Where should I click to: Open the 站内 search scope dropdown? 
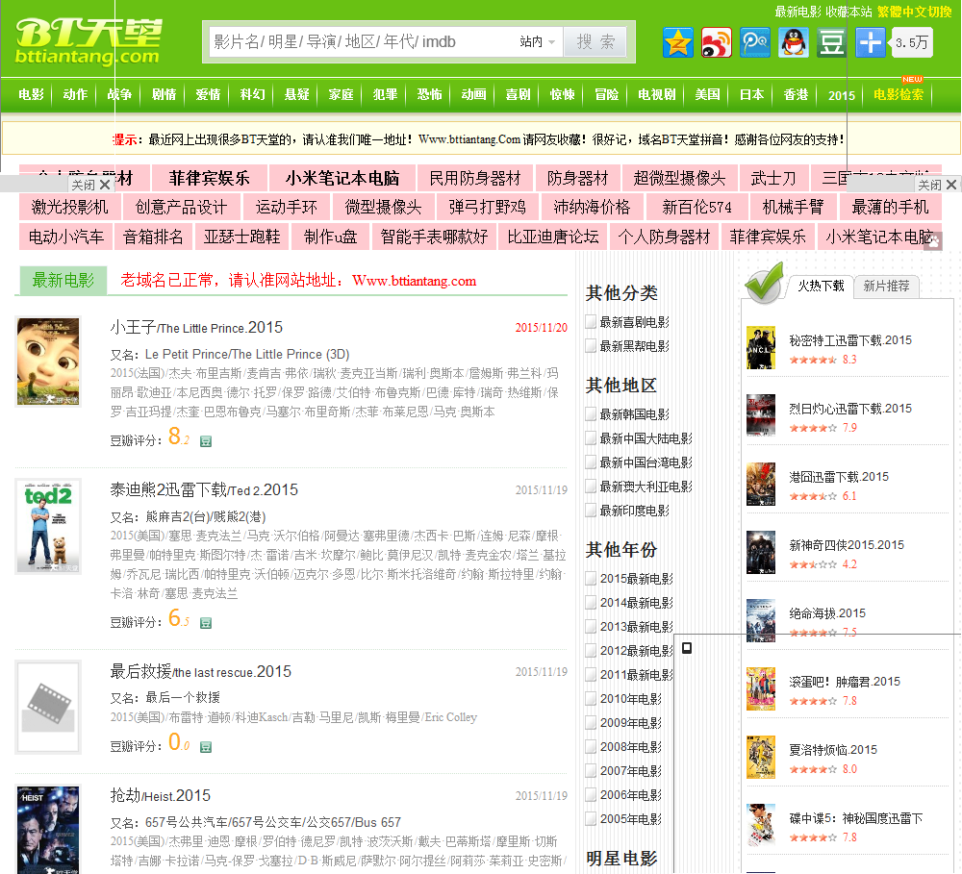pos(538,41)
